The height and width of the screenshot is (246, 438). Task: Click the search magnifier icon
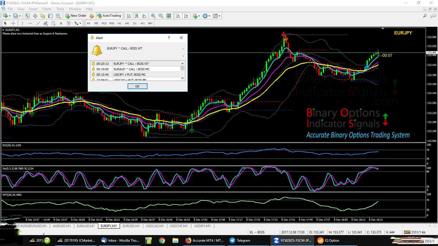(x=425, y=16)
